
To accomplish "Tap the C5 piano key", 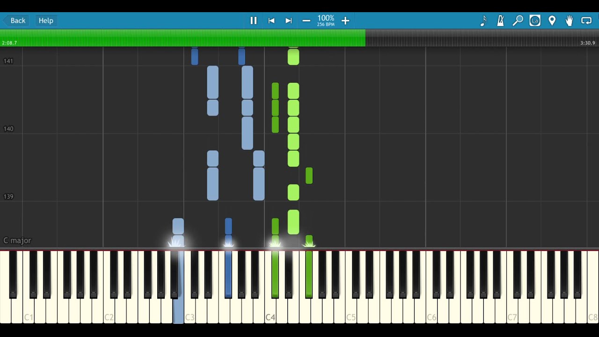I will [x=351, y=311].
